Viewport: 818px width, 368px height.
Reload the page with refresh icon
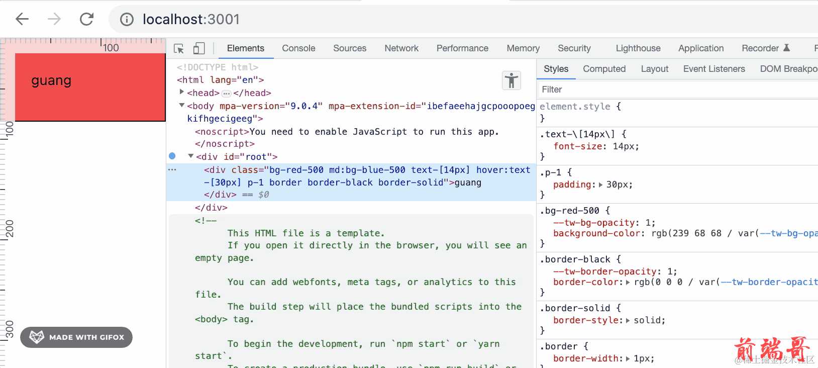point(87,19)
